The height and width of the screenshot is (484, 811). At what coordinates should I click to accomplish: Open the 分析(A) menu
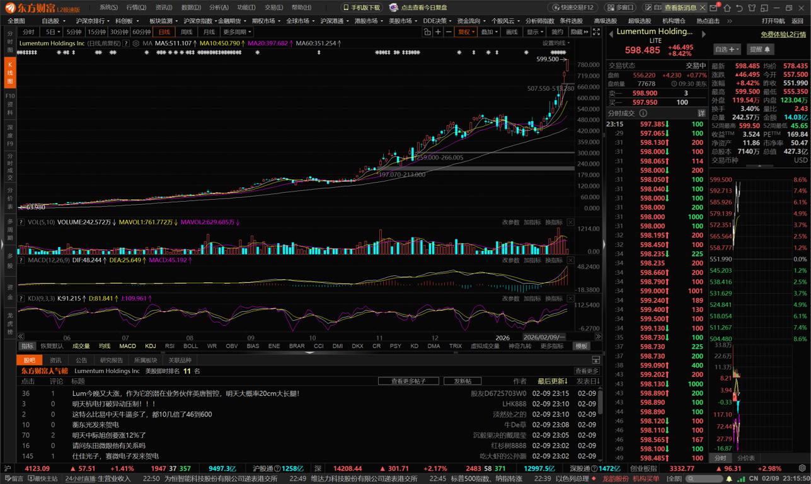click(x=219, y=8)
